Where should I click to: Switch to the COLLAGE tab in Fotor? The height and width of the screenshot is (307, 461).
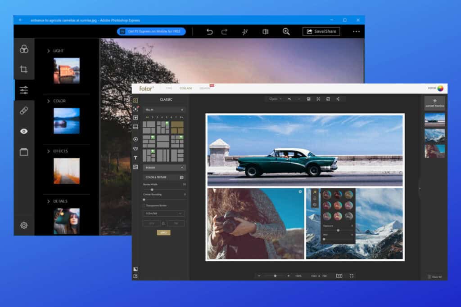click(185, 88)
